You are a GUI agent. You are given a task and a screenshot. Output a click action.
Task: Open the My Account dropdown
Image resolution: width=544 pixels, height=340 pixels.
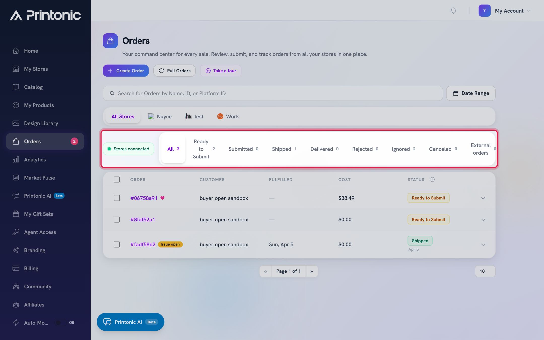[505, 11]
